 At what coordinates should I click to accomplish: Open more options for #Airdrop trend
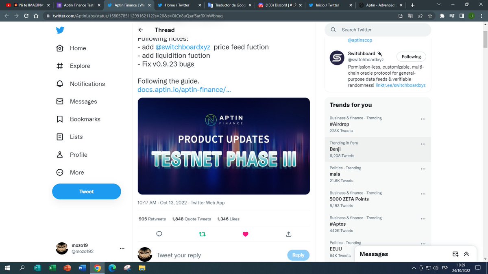(x=423, y=119)
